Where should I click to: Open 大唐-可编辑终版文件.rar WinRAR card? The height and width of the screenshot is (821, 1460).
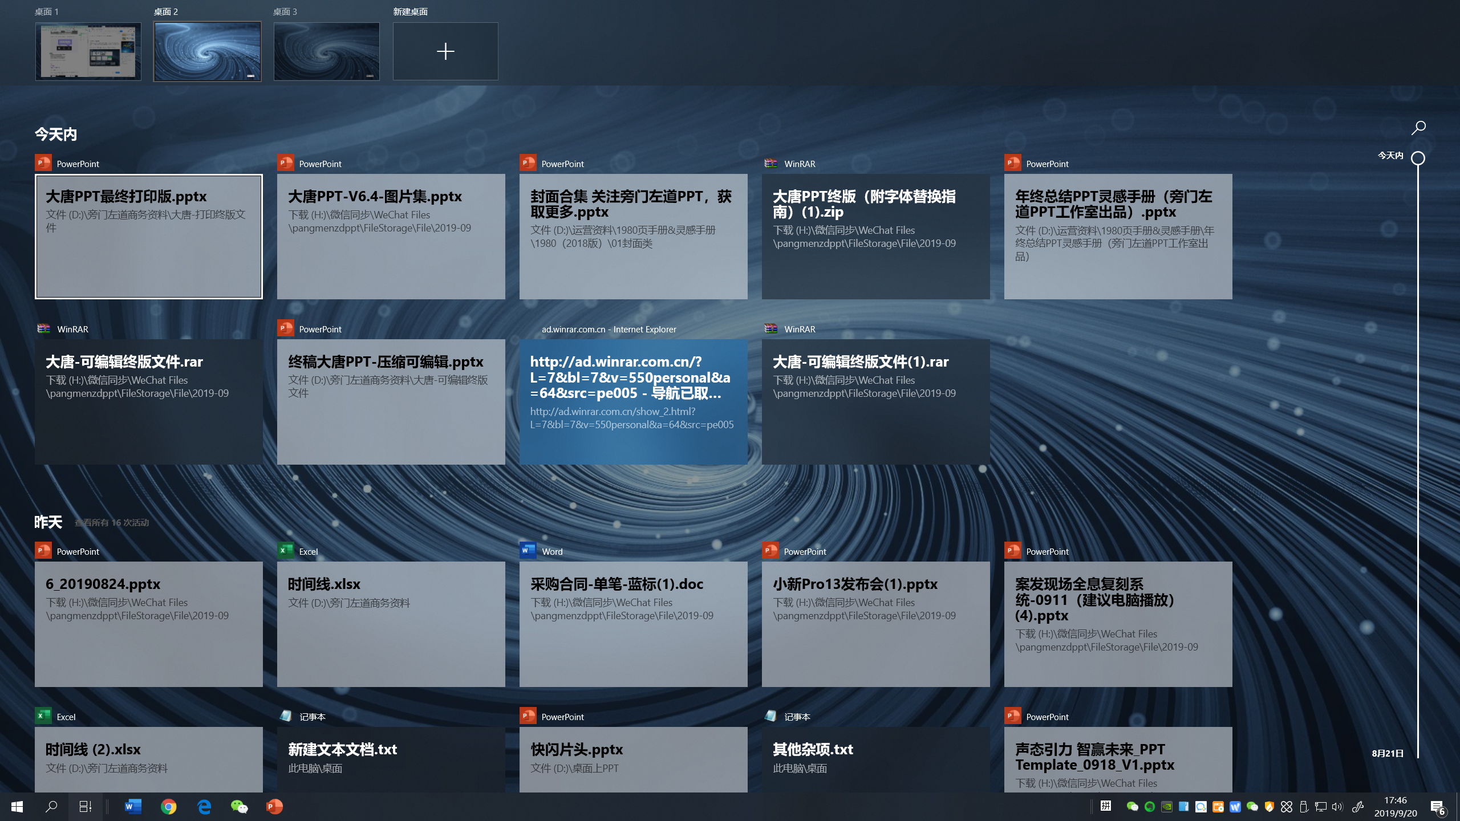point(149,402)
